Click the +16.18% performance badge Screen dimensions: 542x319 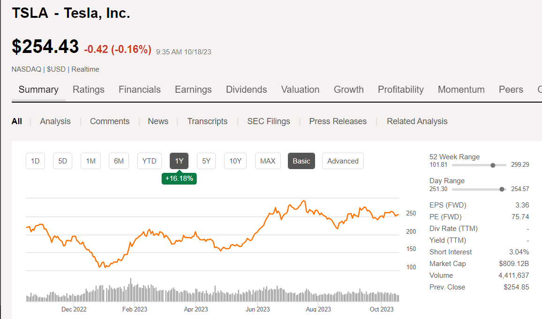pos(179,178)
